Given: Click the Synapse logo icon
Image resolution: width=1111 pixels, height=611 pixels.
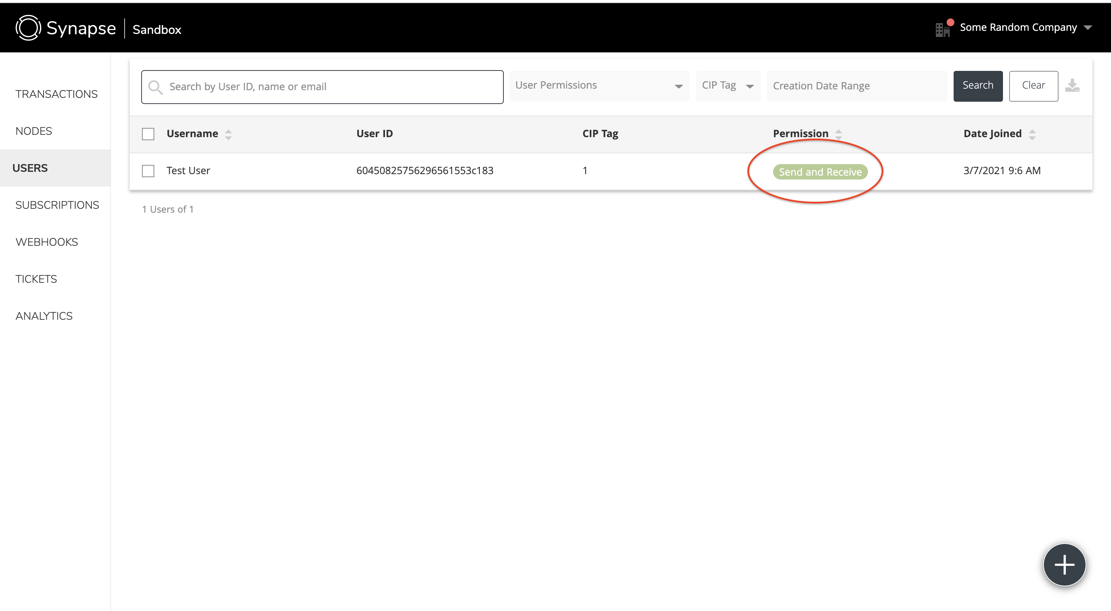Looking at the screenshot, I should 28,28.
